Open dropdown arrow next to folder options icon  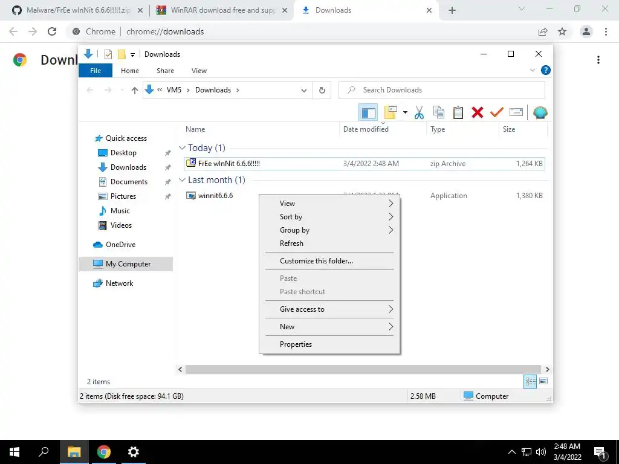tap(405, 112)
